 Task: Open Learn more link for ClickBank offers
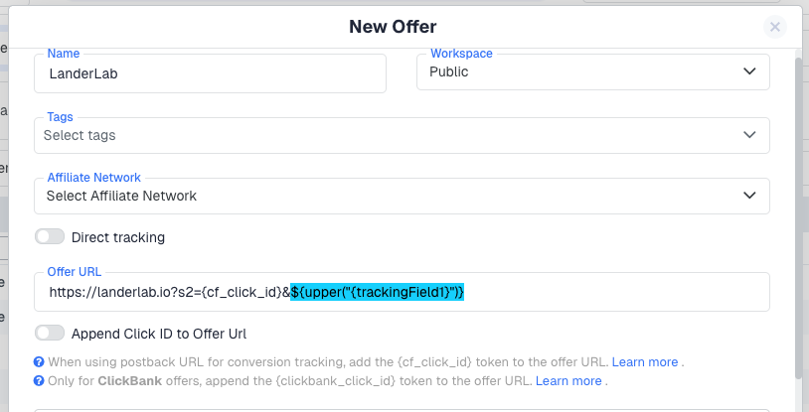point(568,380)
